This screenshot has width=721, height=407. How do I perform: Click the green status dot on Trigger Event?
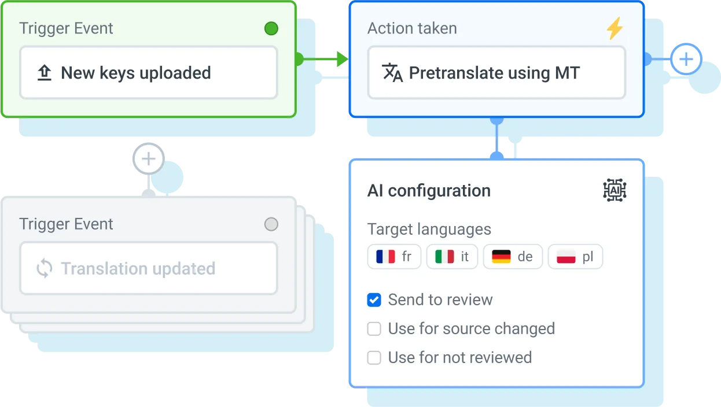pyautogui.click(x=271, y=28)
